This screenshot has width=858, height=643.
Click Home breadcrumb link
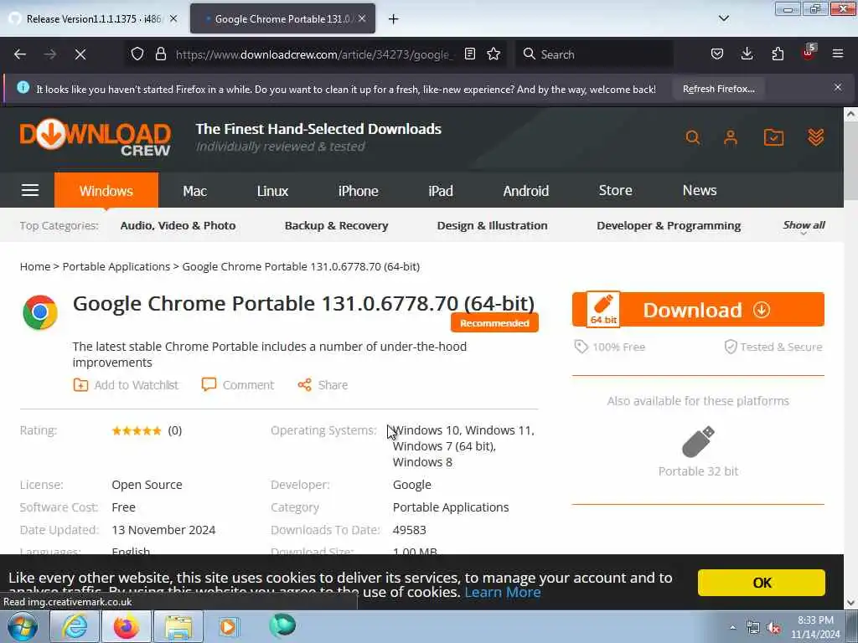(35, 266)
